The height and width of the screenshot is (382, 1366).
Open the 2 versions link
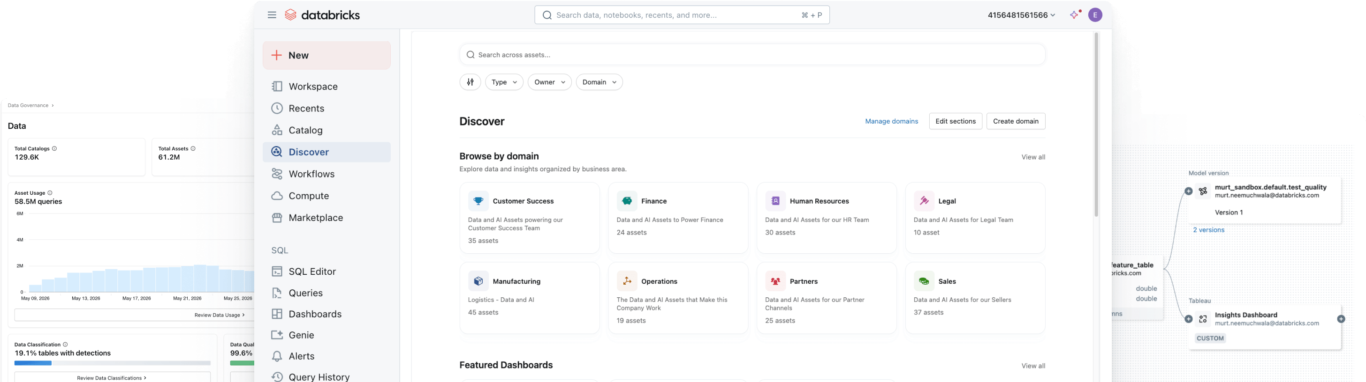tap(1208, 230)
